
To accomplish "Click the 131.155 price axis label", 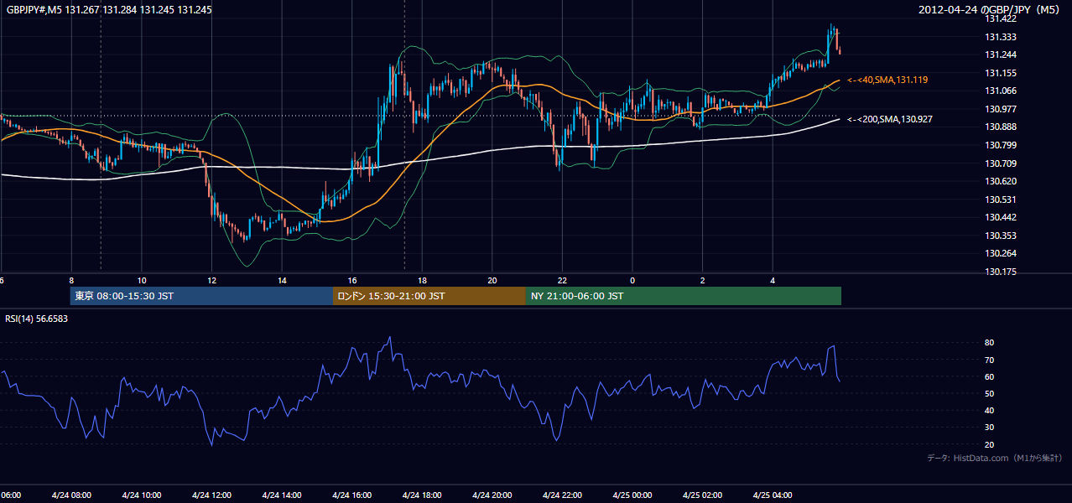I will click(1001, 73).
